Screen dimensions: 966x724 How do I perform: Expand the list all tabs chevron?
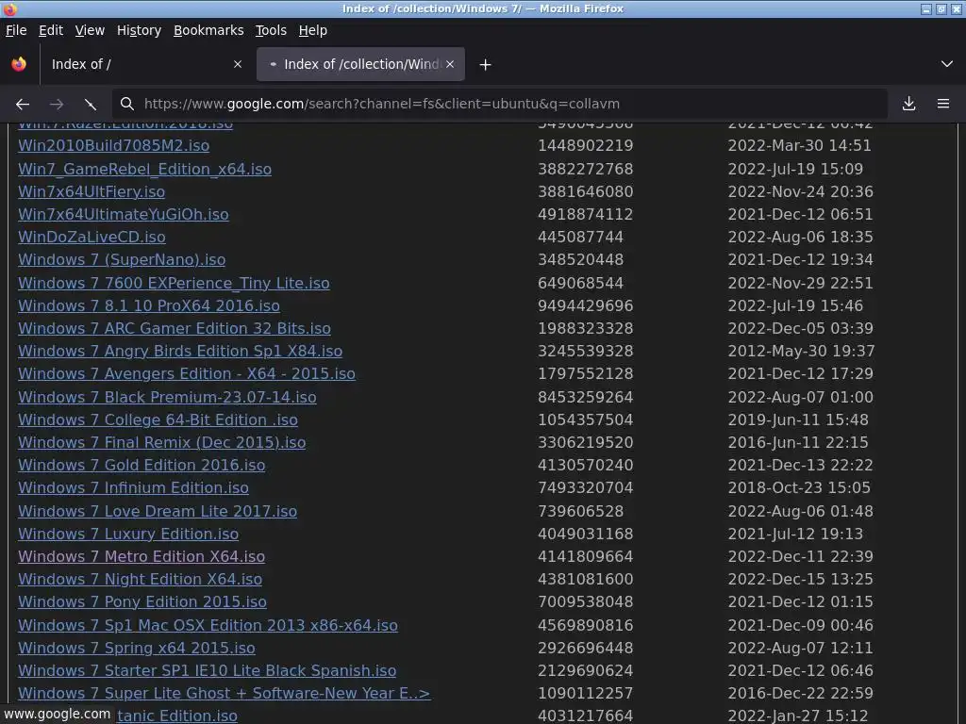click(947, 64)
